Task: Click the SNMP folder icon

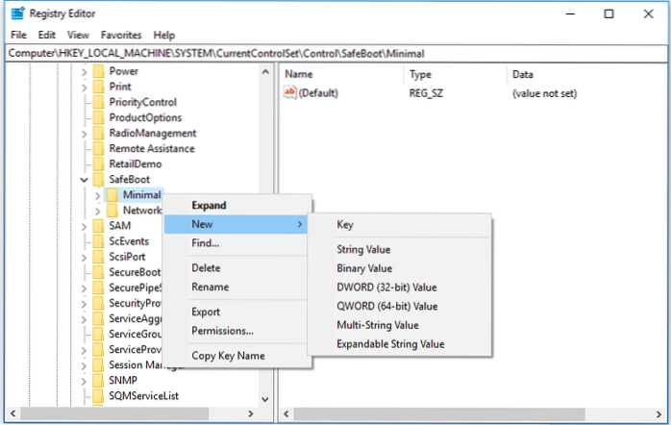Action: [97, 380]
